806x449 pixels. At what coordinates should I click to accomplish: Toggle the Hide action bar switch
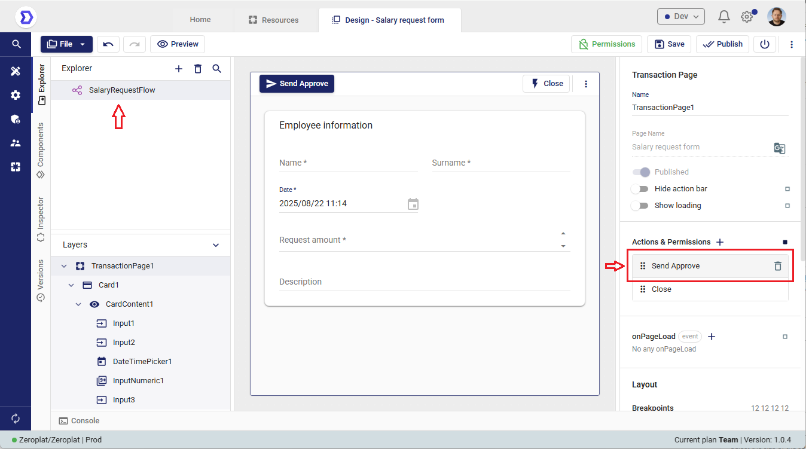(x=640, y=189)
